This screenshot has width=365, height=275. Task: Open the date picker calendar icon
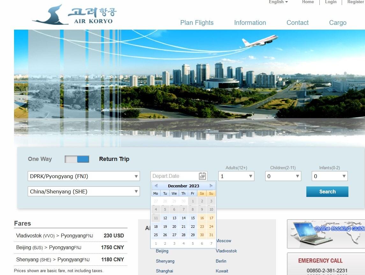(202, 176)
